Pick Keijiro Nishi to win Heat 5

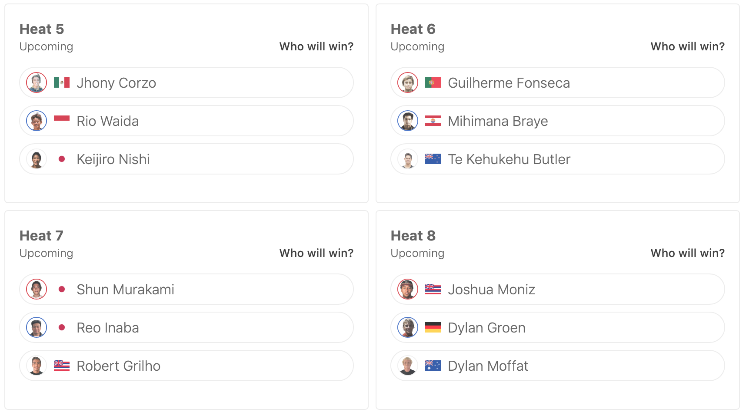(x=186, y=159)
